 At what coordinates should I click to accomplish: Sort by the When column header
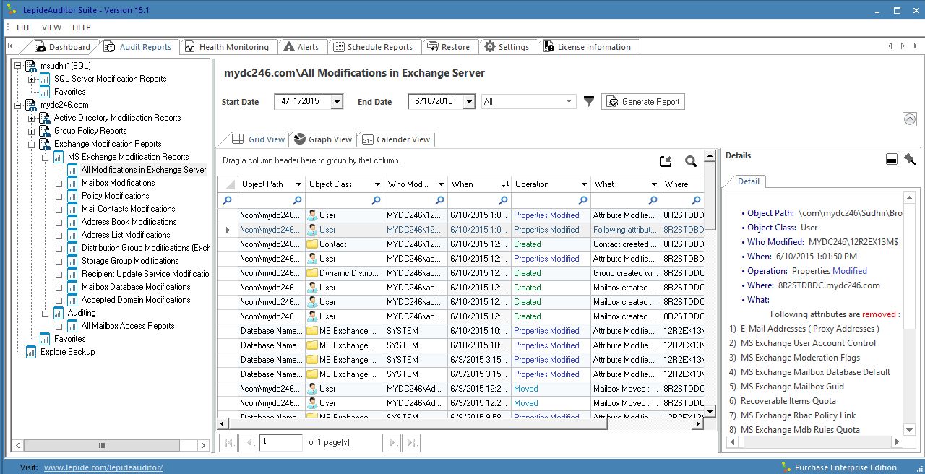pyautogui.click(x=479, y=184)
